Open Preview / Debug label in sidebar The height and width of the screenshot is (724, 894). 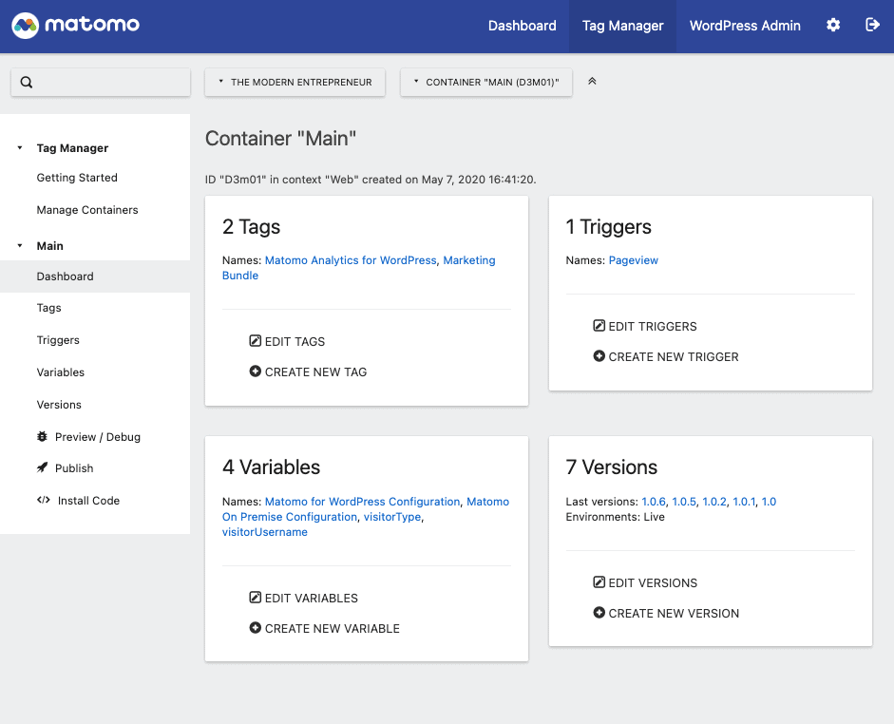pyautogui.click(x=98, y=437)
